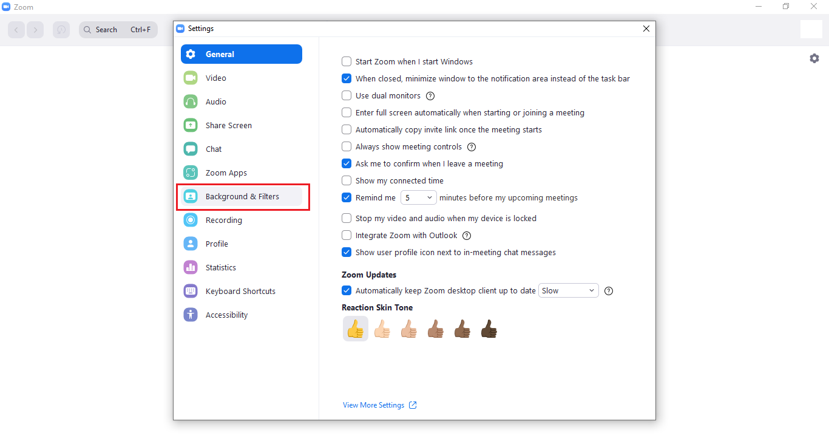Image resolution: width=829 pixels, height=441 pixels.
Task: Uncheck Ask me to confirm leaving meeting
Action: tap(347, 163)
